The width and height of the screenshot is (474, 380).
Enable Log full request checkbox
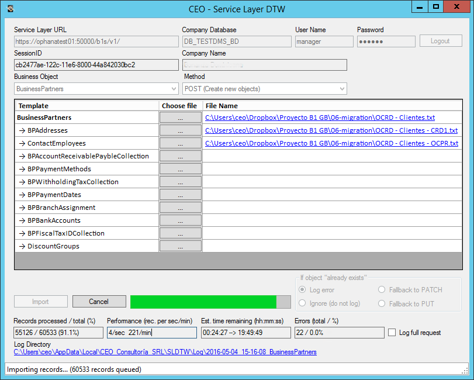pos(392,333)
